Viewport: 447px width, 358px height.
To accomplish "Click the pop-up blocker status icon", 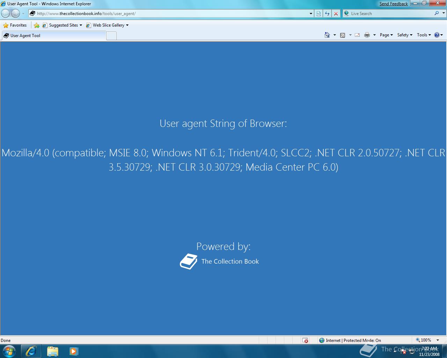I will (305, 340).
